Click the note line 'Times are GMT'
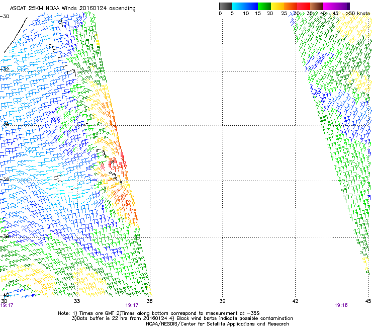The width and height of the screenshot is (372, 327). 96,313
